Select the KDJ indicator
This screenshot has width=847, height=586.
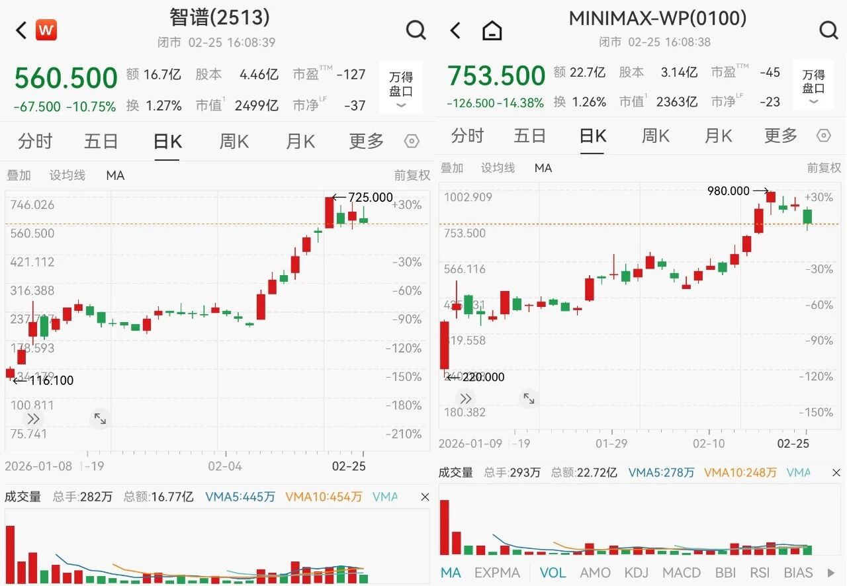pyautogui.click(x=635, y=573)
